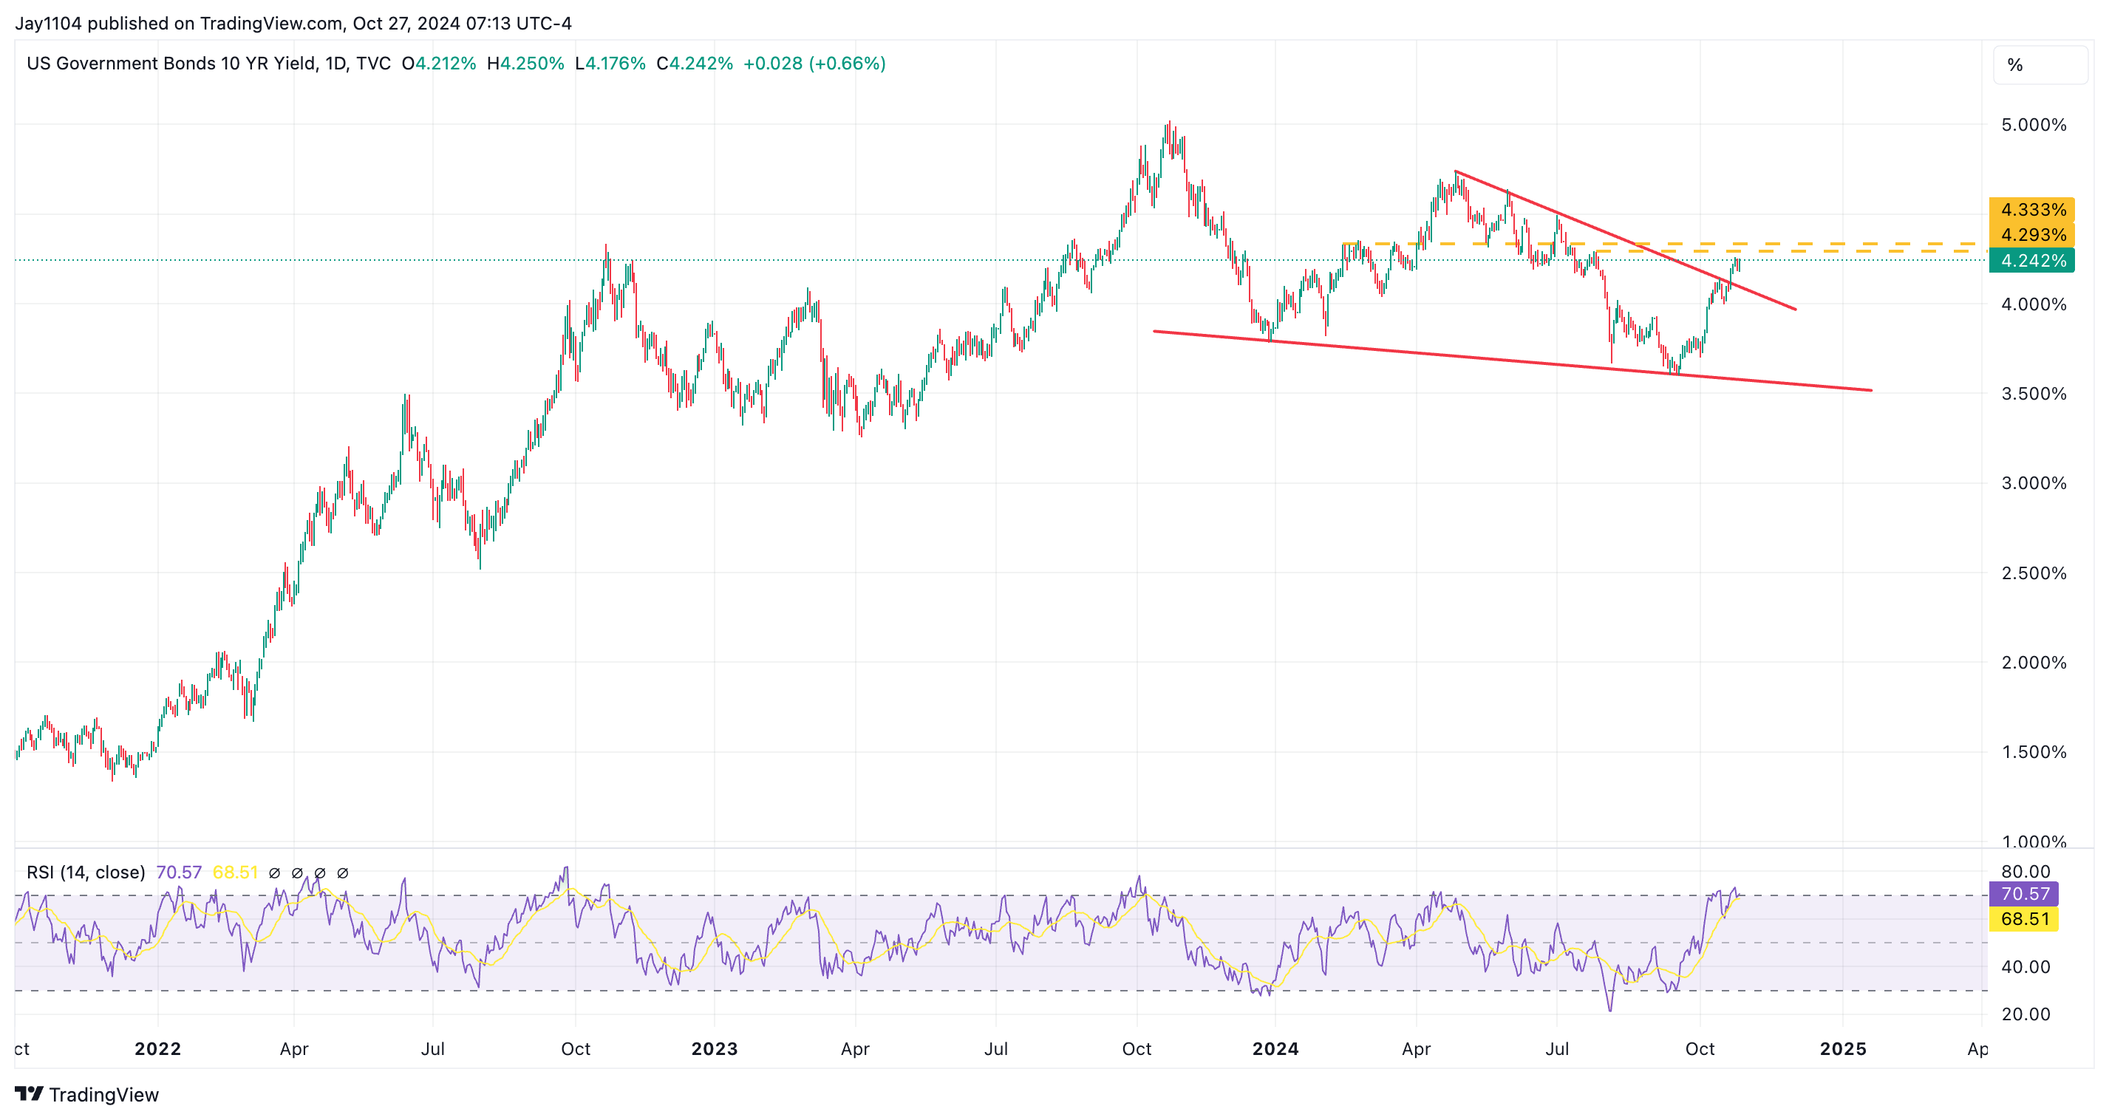Click the purple 70.57 RSI axis label

tap(2024, 893)
